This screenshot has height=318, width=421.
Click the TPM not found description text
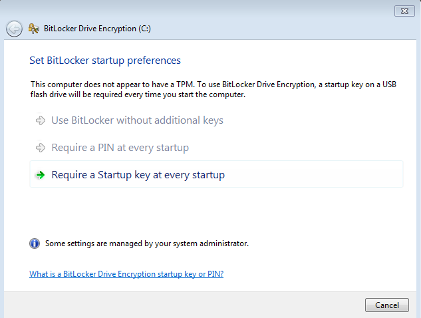(213, 89)
